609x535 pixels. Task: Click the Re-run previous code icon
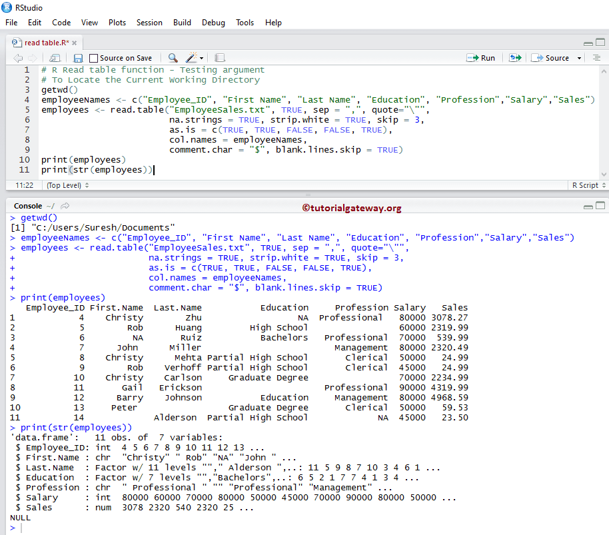(x=515, y=58)
